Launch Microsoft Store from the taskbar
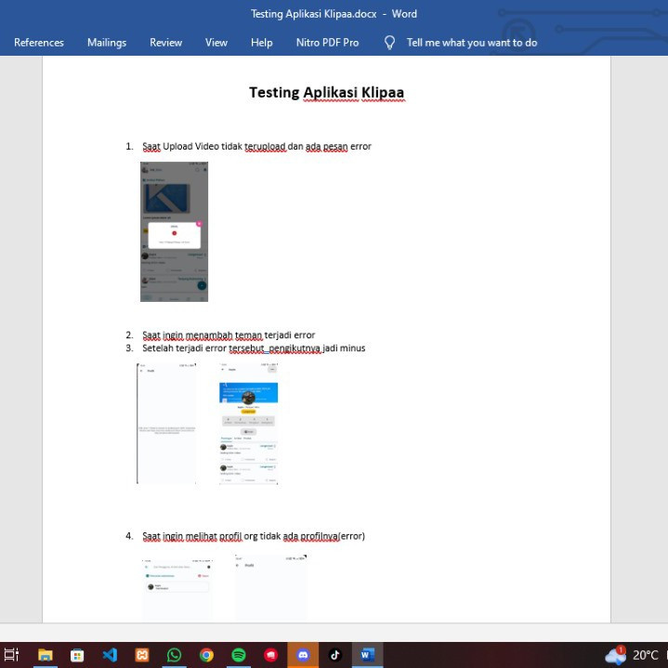The image size is (668, 668). click(77, 655)
